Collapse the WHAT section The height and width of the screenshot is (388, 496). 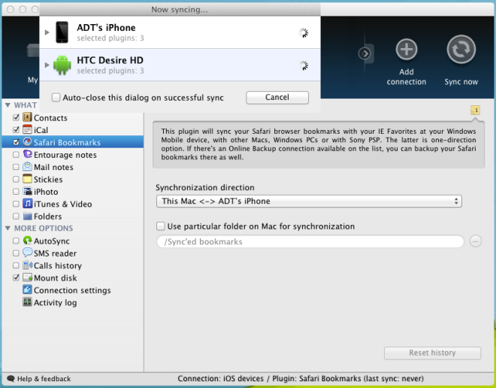pyautogui.click(x=8, y=105)
